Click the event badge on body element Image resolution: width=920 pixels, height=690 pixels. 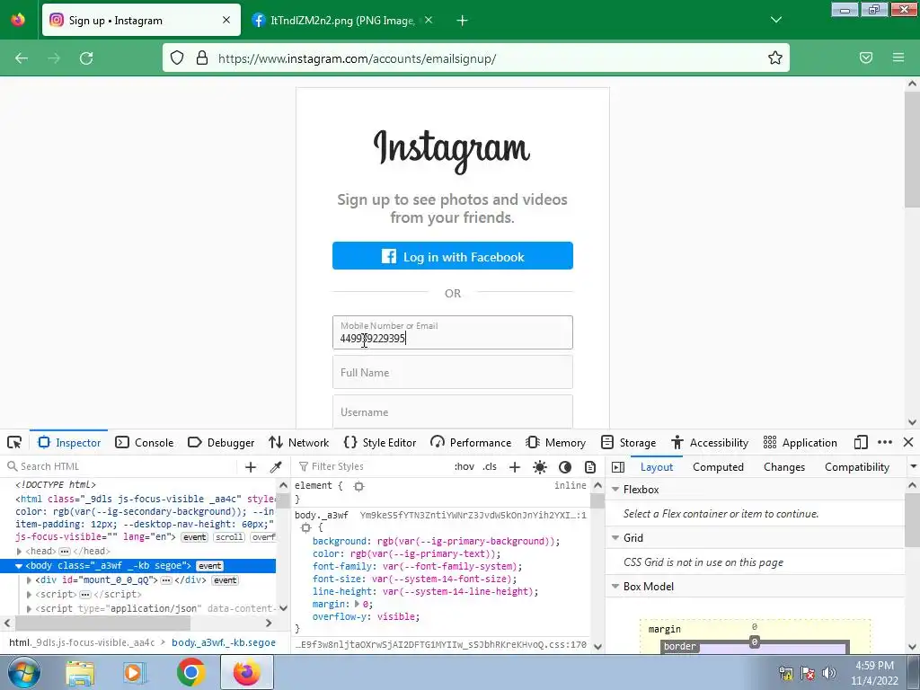209,566
